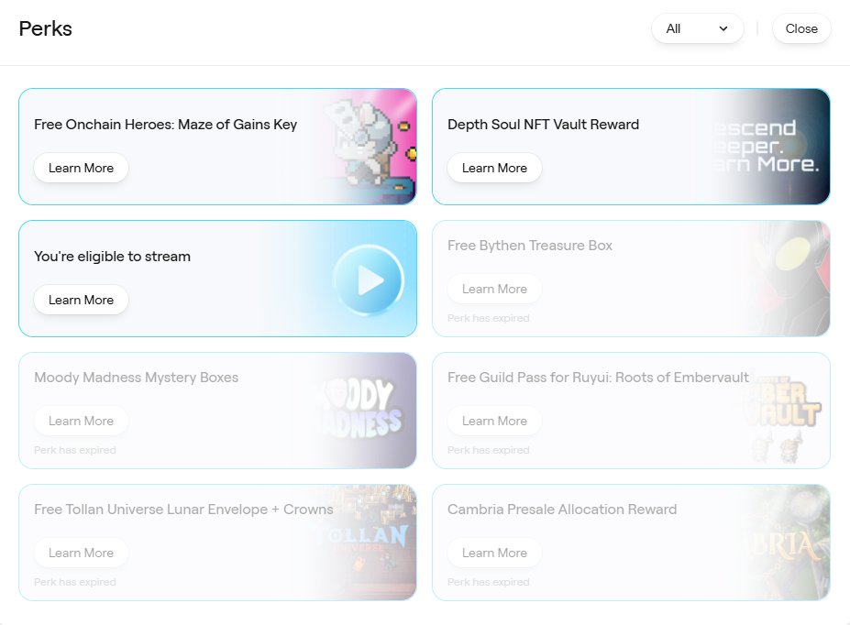Select title Depth Soul NFT Vault Reward
Image resolution: width=850 pixels, height=625 pixels.
pos(543,125)
